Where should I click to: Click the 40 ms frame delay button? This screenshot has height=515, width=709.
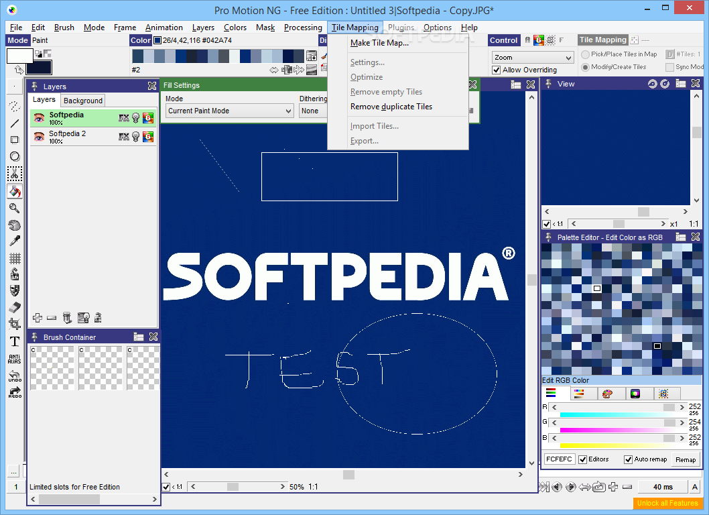point(663,487)
